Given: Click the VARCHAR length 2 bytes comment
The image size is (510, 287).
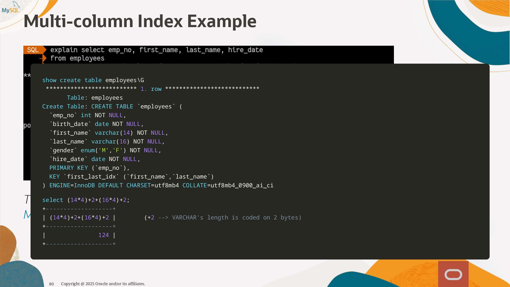Looking at the screenshot, I should (x=223, y=218).
